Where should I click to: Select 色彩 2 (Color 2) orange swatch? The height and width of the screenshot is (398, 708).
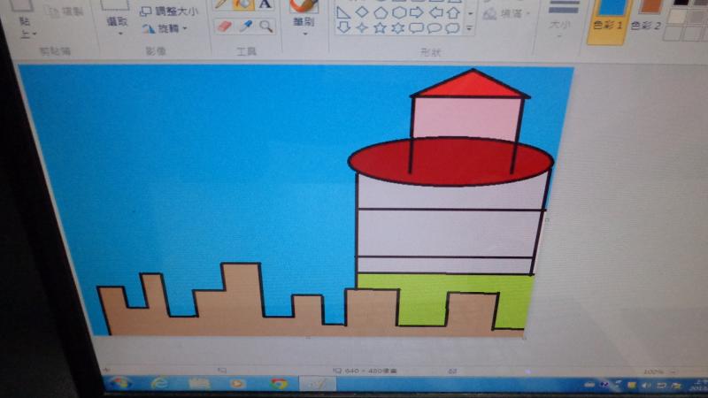click(x=649, y=6)
